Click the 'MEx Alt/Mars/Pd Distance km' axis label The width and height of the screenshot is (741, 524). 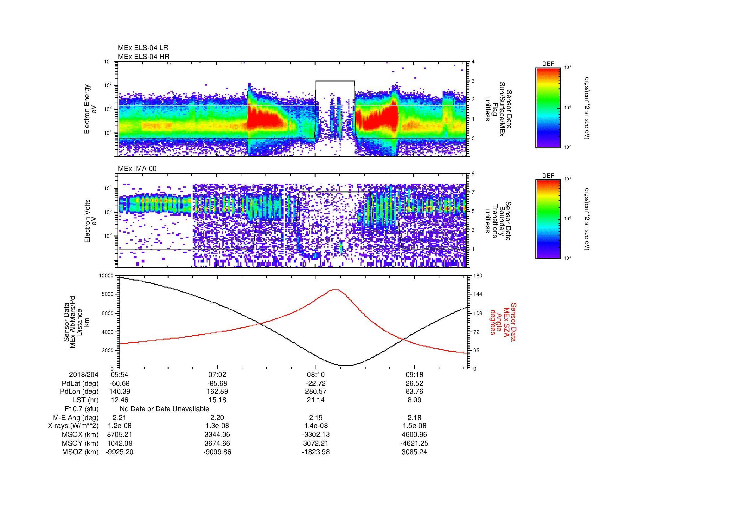point(76,322)
